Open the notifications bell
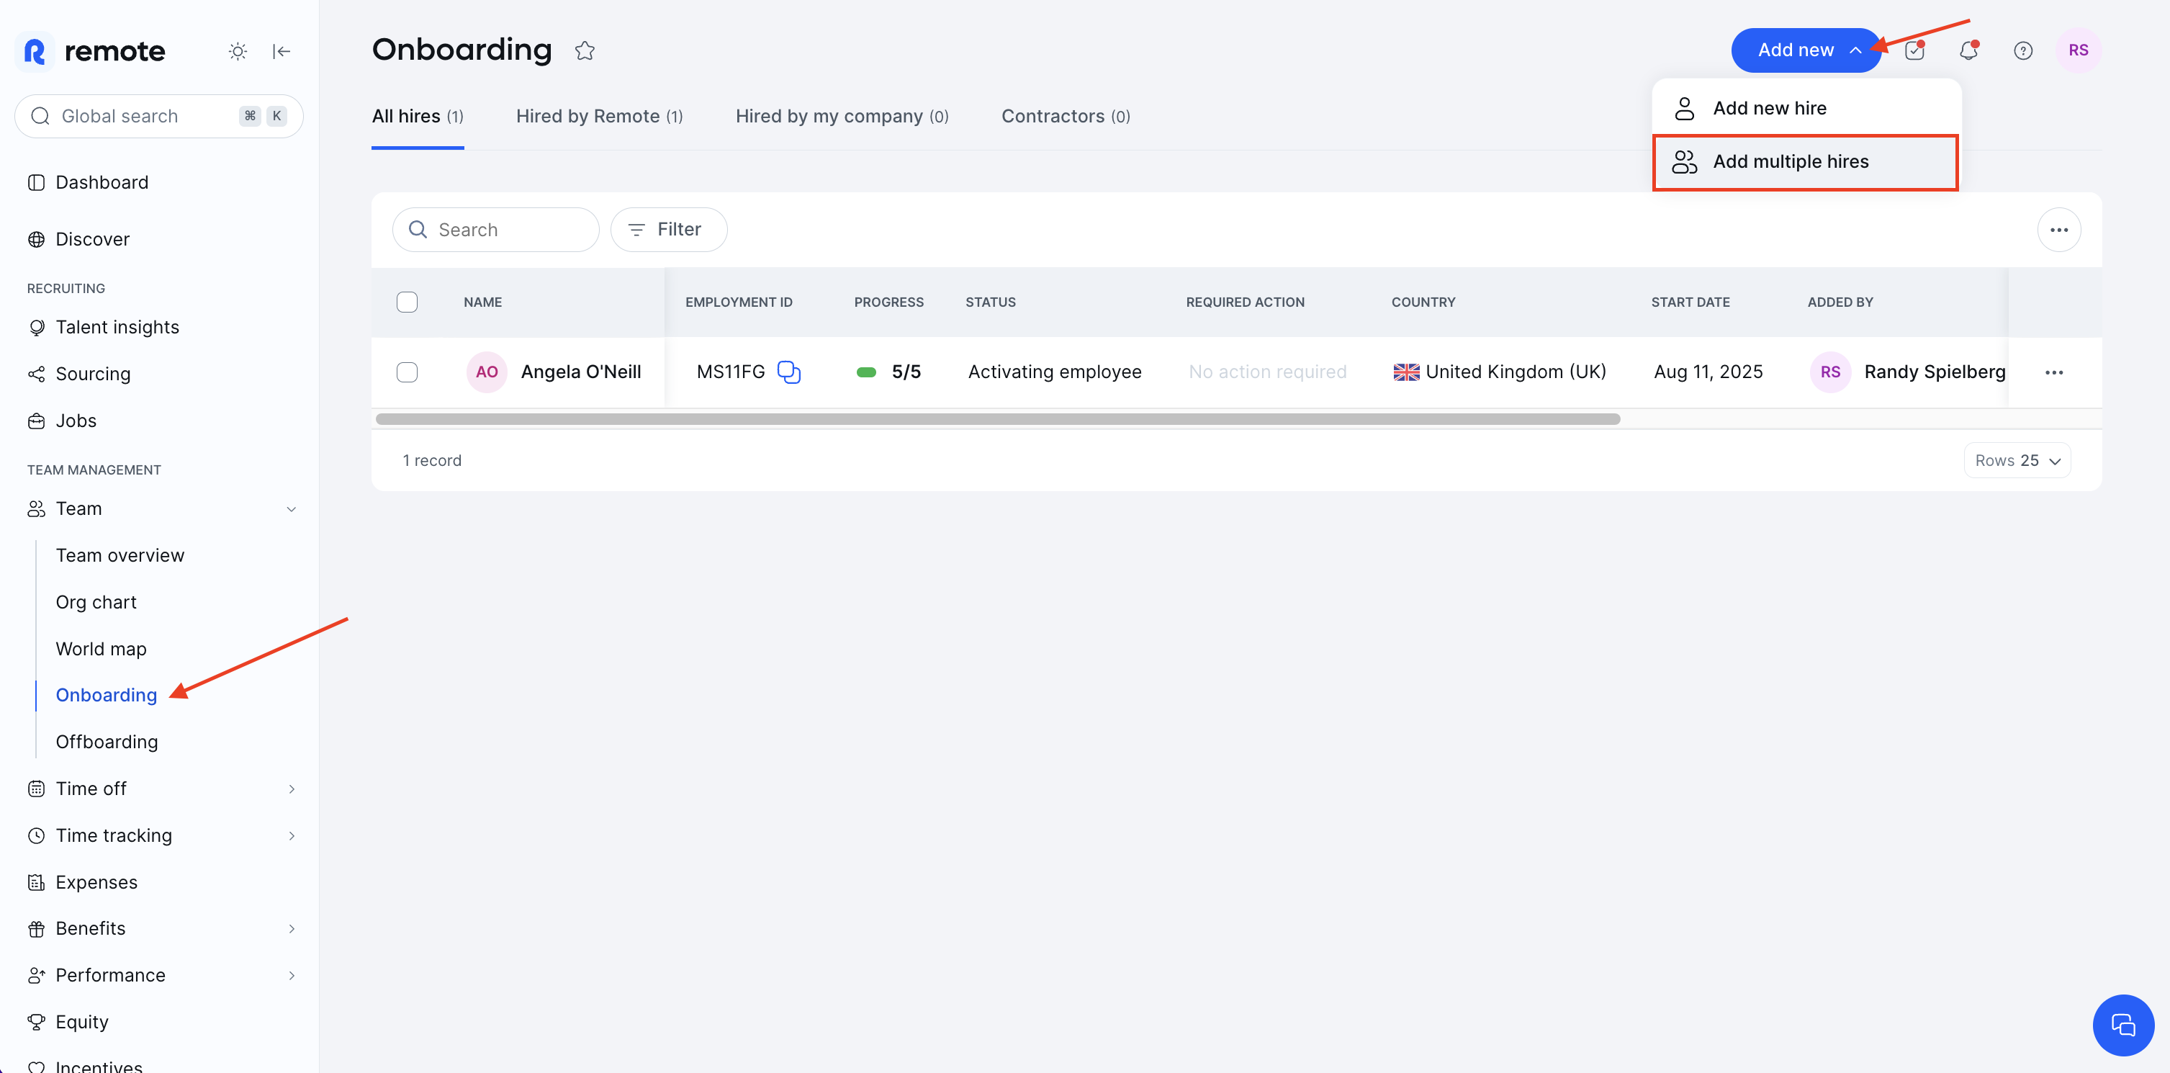This screenshot has height=1073, width=2170. click(1968, 50)
